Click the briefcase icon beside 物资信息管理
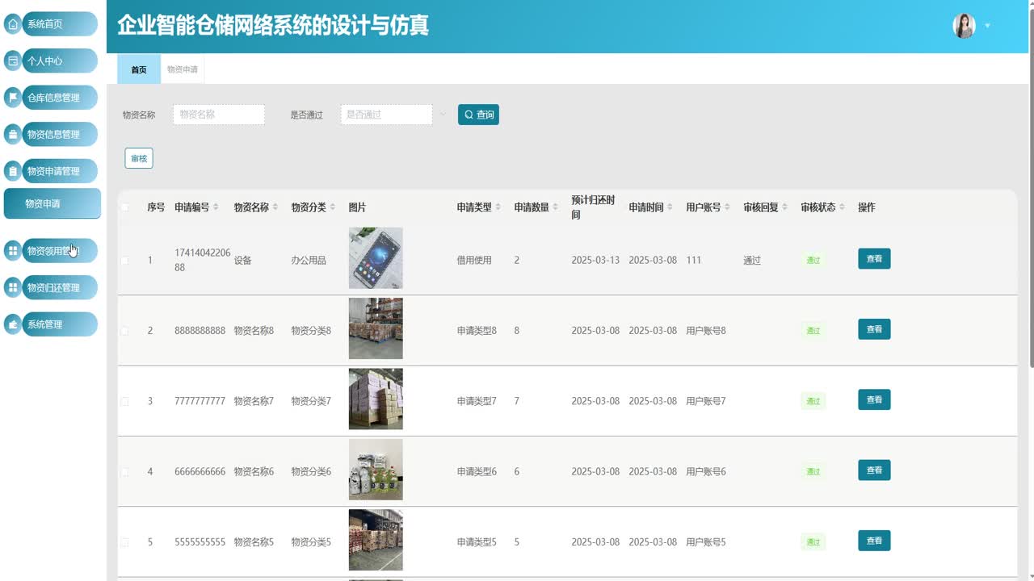Image resolution: width=1034 pixels, height=581 pixels. (x=12, y=135)
